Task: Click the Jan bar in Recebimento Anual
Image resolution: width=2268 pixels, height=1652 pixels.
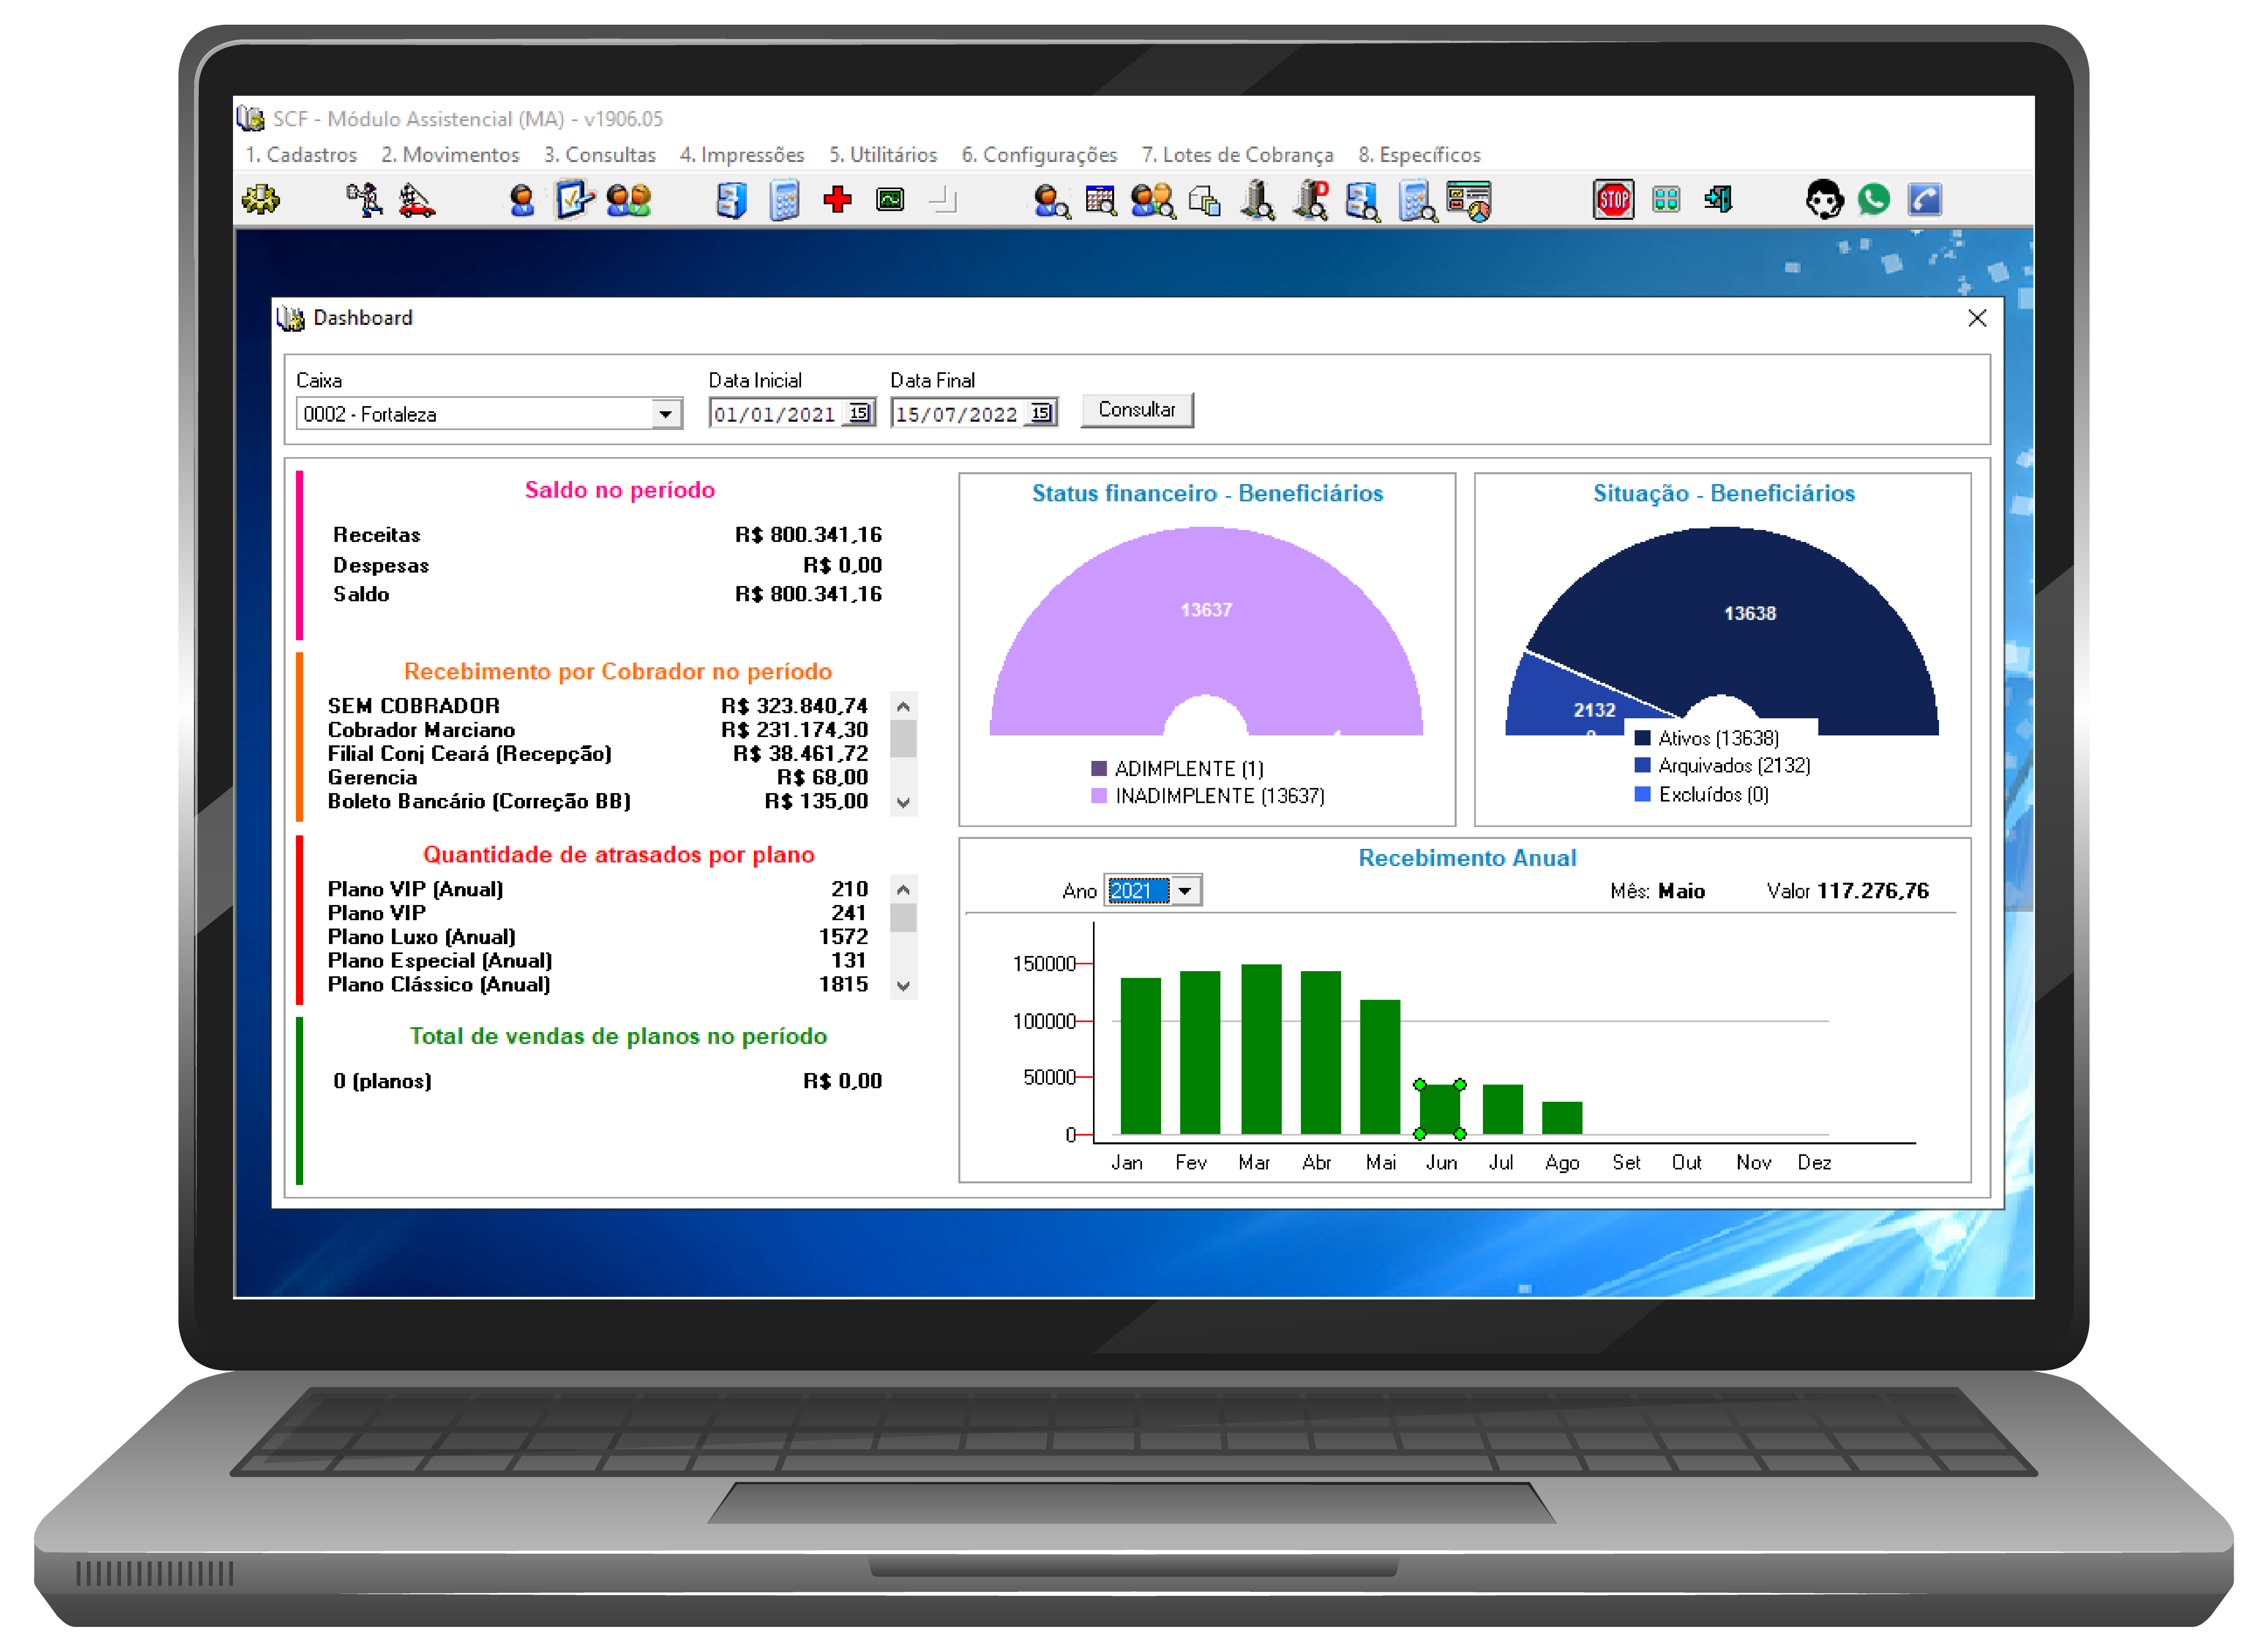Action: coord(1140,1055)
